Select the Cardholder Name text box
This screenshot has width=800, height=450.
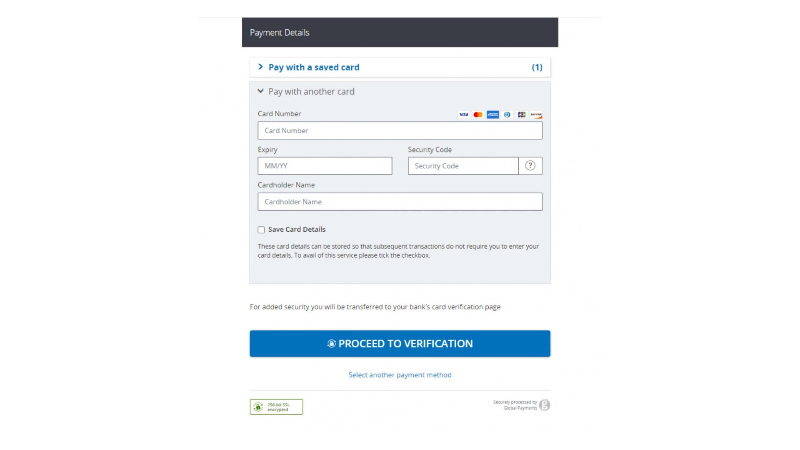pos(400,202)
